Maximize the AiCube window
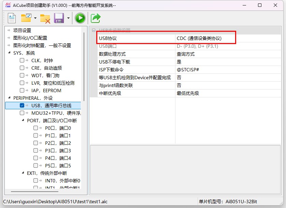This screenshot has width=286, height=208. [260, 5]
